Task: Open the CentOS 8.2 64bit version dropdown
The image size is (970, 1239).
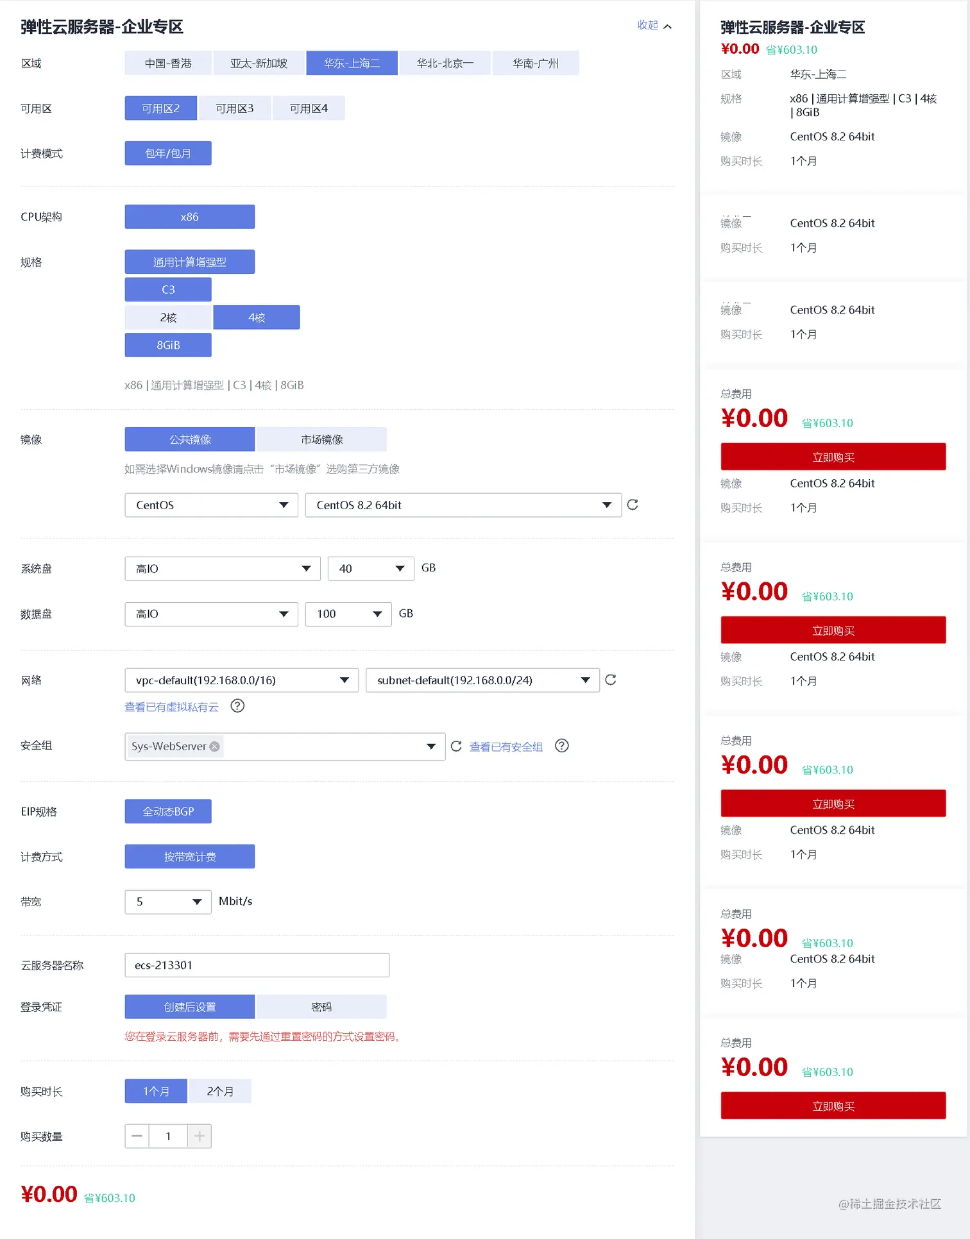Action: (x=463, y=505)
